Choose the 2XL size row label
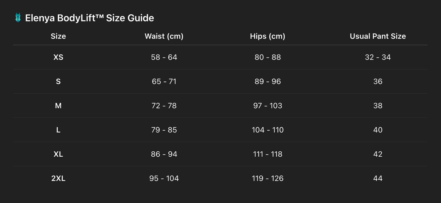Screen dimensions: 441x203 coord(58,178)
